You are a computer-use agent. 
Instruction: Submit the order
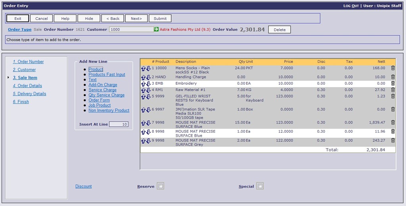tap(160, 18)
